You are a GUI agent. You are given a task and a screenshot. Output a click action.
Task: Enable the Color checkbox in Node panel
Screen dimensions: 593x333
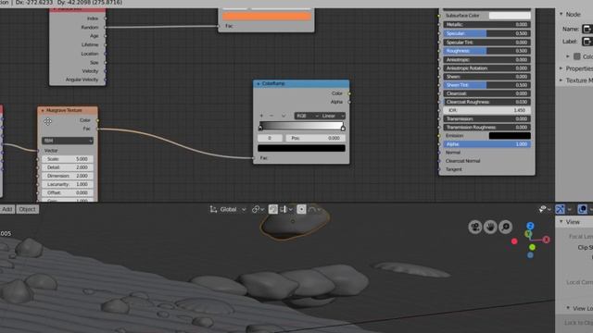pyautogui.click(x=576, y=56)
